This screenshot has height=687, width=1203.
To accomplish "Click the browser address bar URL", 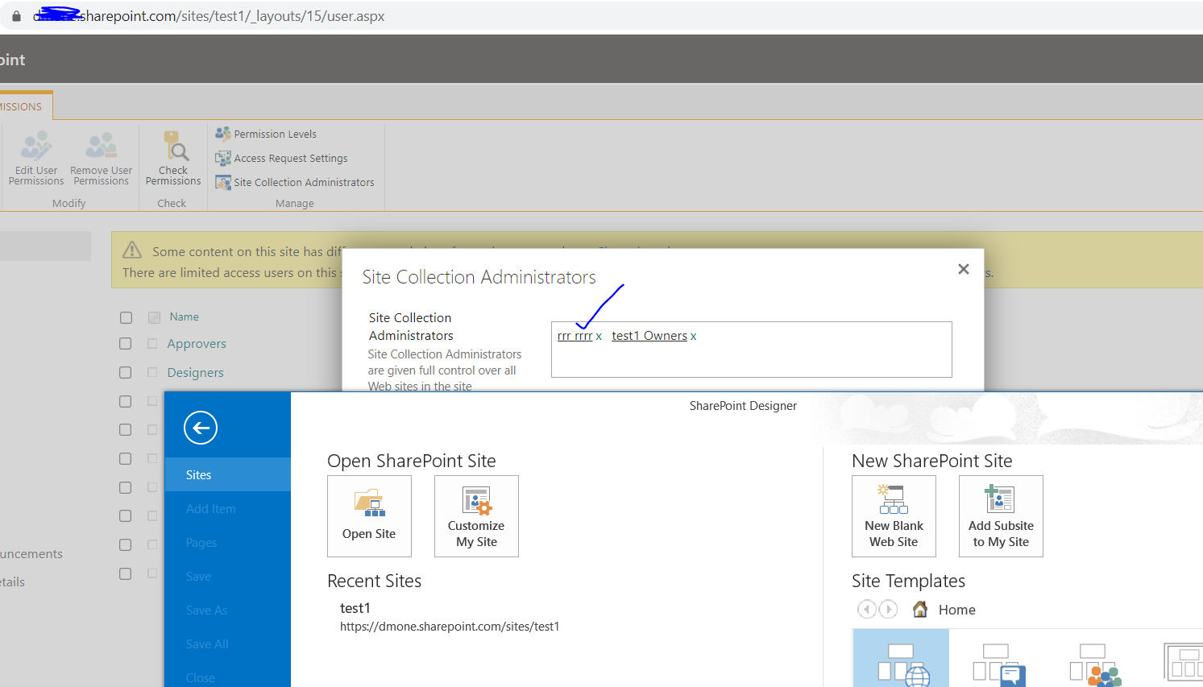I will coord(209,16).
